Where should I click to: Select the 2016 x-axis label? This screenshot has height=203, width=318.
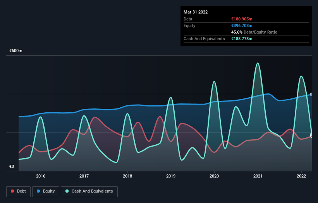click(x=41, y=176)
